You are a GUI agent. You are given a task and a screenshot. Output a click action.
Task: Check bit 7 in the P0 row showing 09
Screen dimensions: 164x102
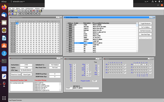click(x=134, y=65)
